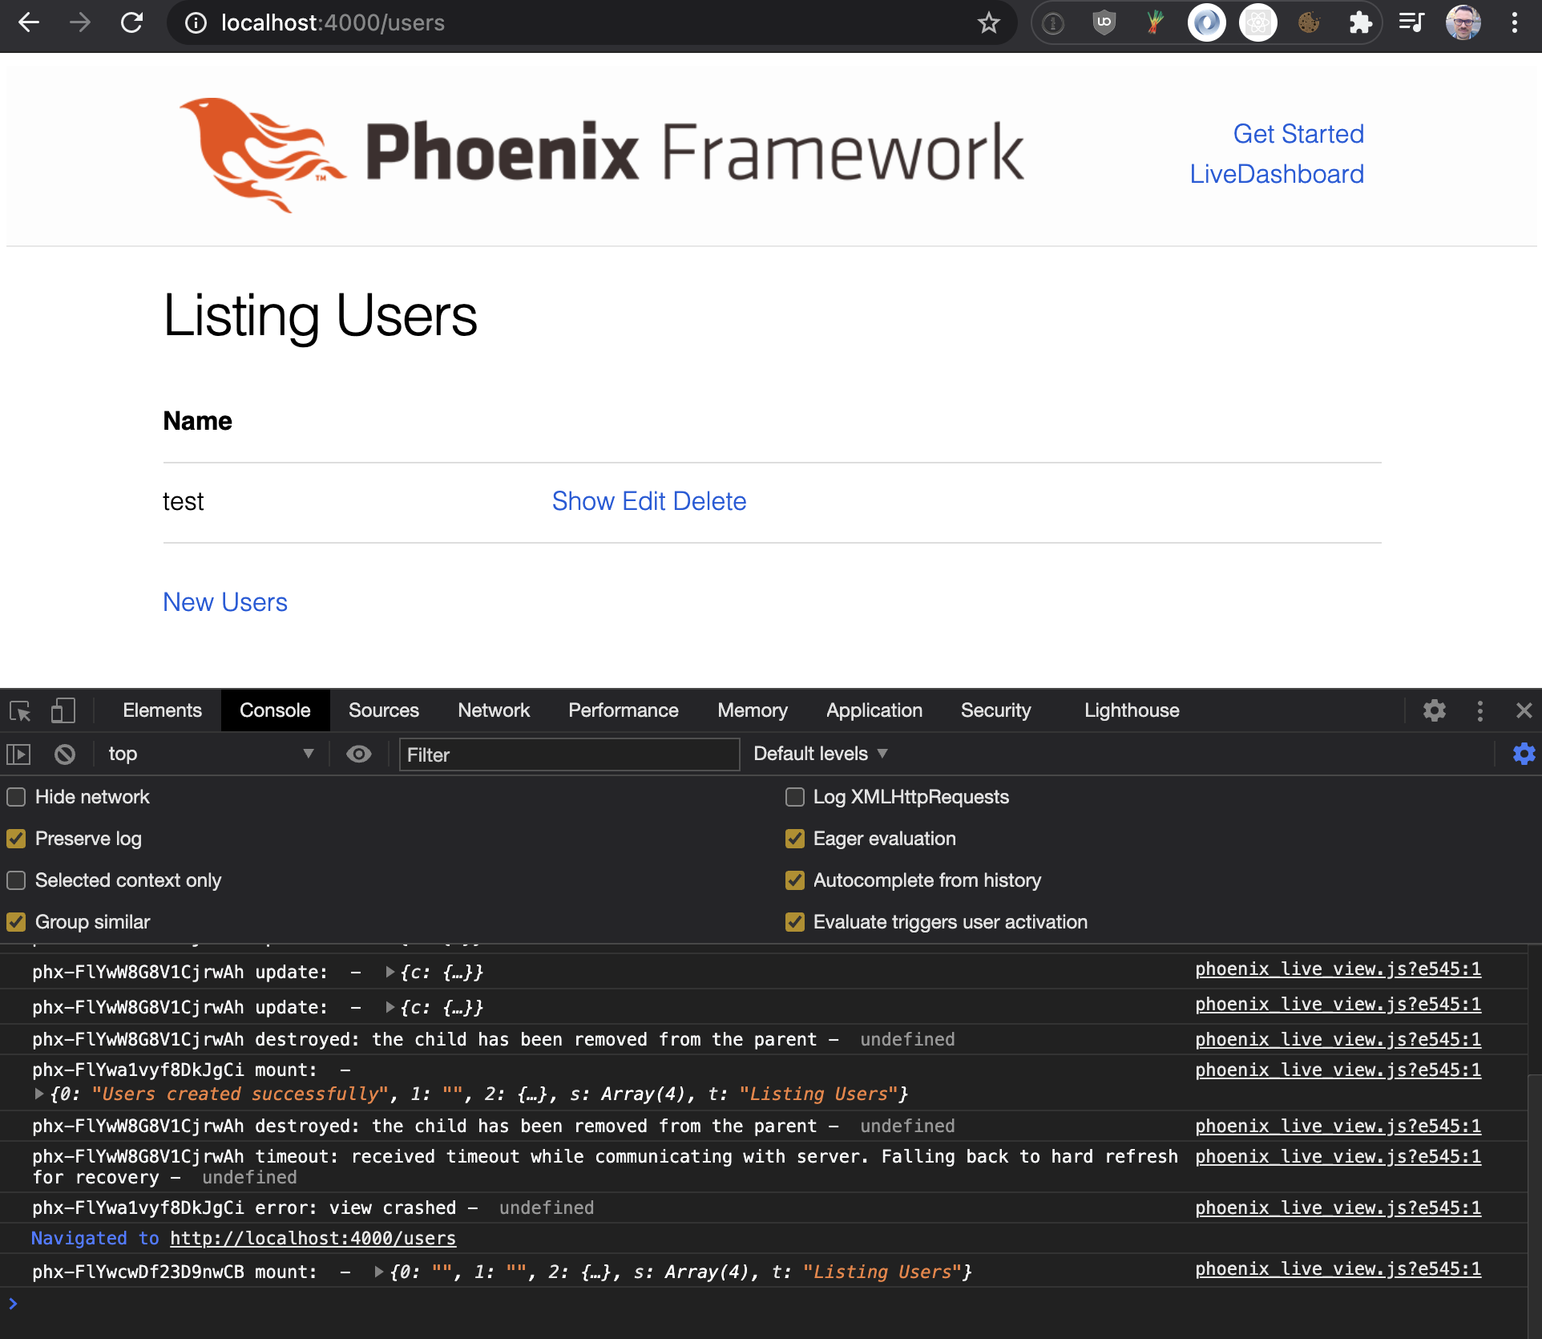The height and width of the screenshot is (1339, 1542).
Task: Switch to the Application tab
Action: point(874,710)
